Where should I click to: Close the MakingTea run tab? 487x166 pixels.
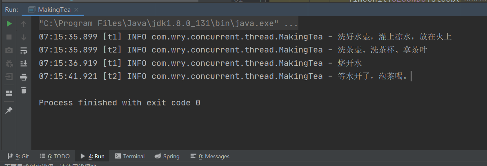click(77, 10)
